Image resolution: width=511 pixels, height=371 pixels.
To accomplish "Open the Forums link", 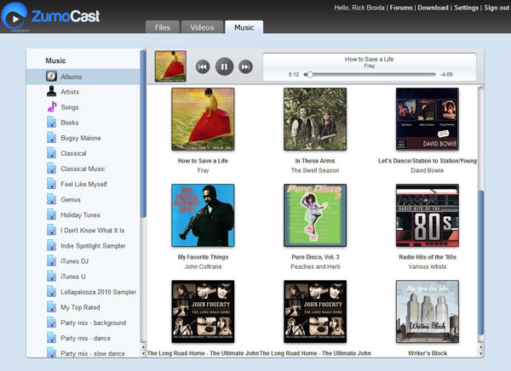I will [x=400, y=8].
